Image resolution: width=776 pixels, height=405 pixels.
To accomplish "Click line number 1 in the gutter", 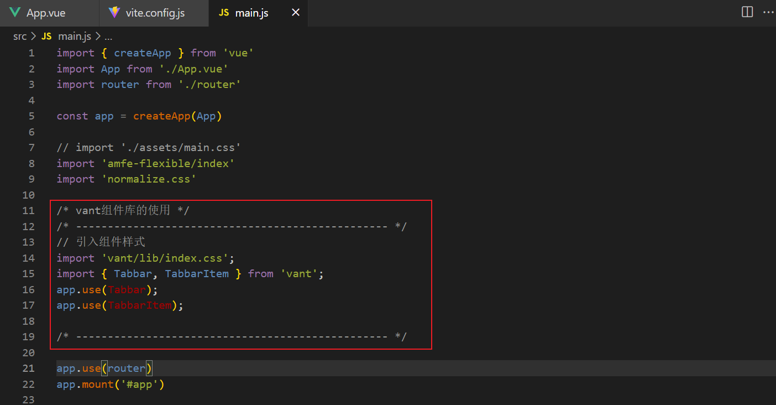I will (x=31, y=53).
